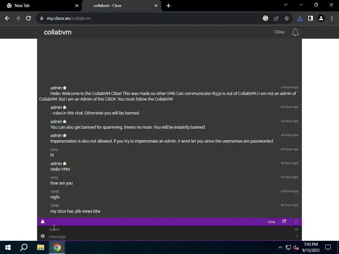Click the log in icon beside name field
This screenshot has height=254, width=339.
pos(296,230)
